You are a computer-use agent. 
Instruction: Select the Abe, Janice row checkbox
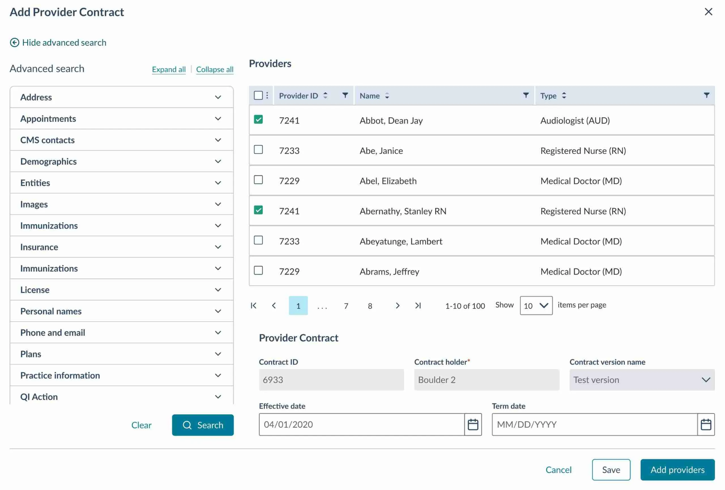point(258,150)
